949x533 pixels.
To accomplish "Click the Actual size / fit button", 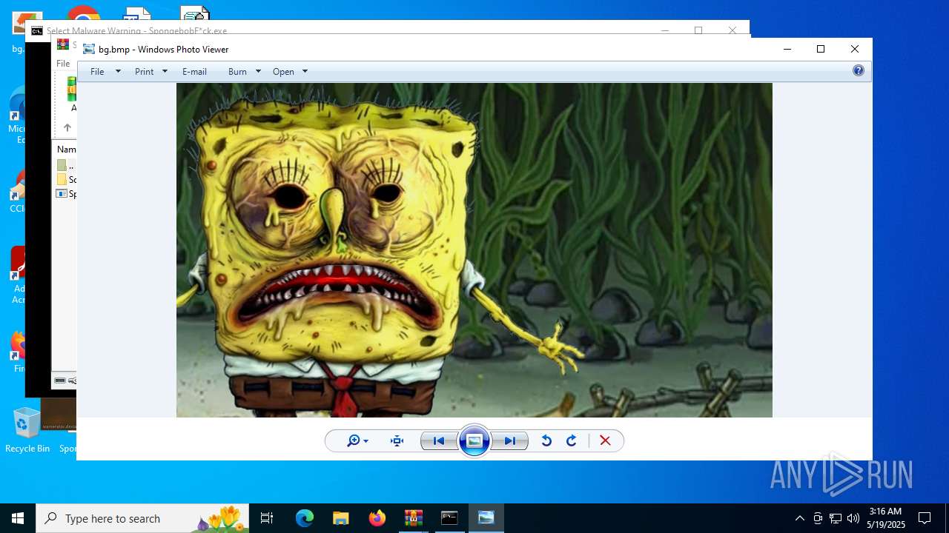I will pyautogui.click(x=397, y=441).
